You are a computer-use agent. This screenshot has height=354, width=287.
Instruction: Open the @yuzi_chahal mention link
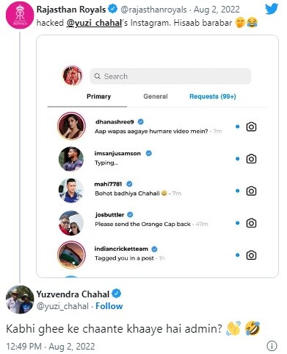94,23
